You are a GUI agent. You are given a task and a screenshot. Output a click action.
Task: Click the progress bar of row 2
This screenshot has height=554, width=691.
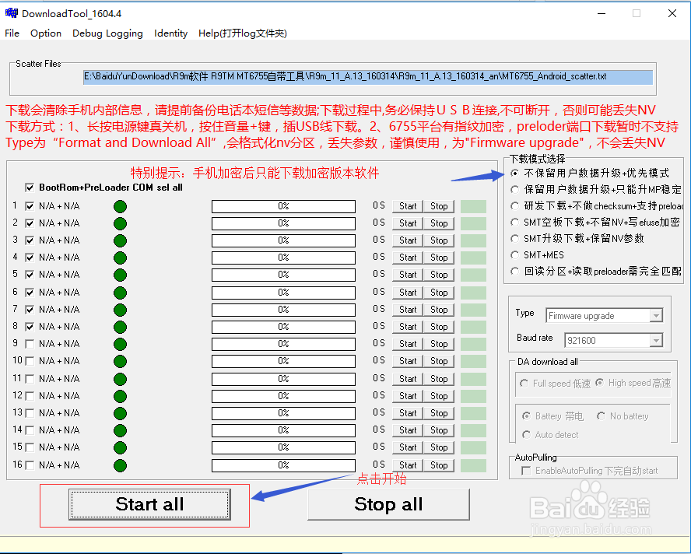(x=283, y=223)
